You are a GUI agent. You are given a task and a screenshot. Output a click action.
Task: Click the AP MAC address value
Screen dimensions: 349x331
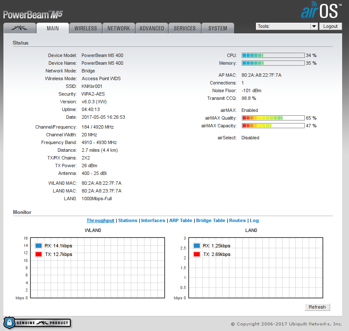click(261, 75)
